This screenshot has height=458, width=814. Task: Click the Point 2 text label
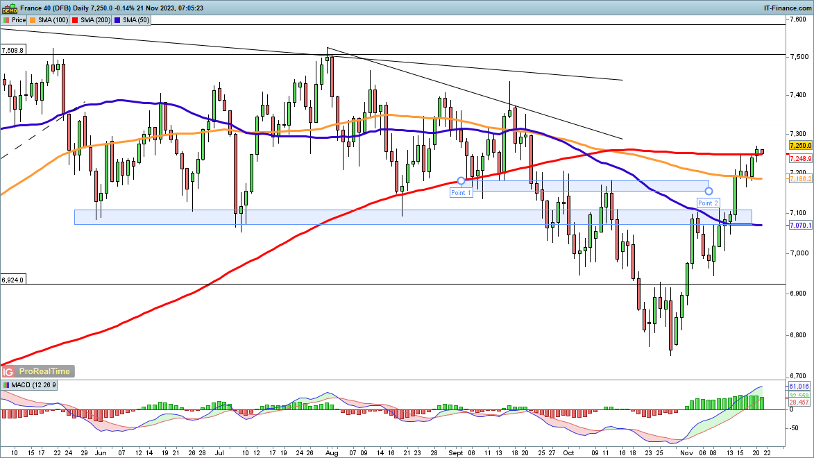tap(708, 203)
